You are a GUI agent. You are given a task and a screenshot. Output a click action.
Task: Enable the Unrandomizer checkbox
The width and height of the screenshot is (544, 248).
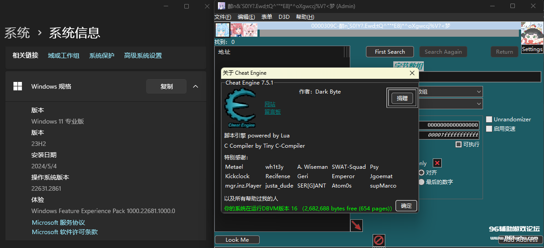tap(489, 120)
